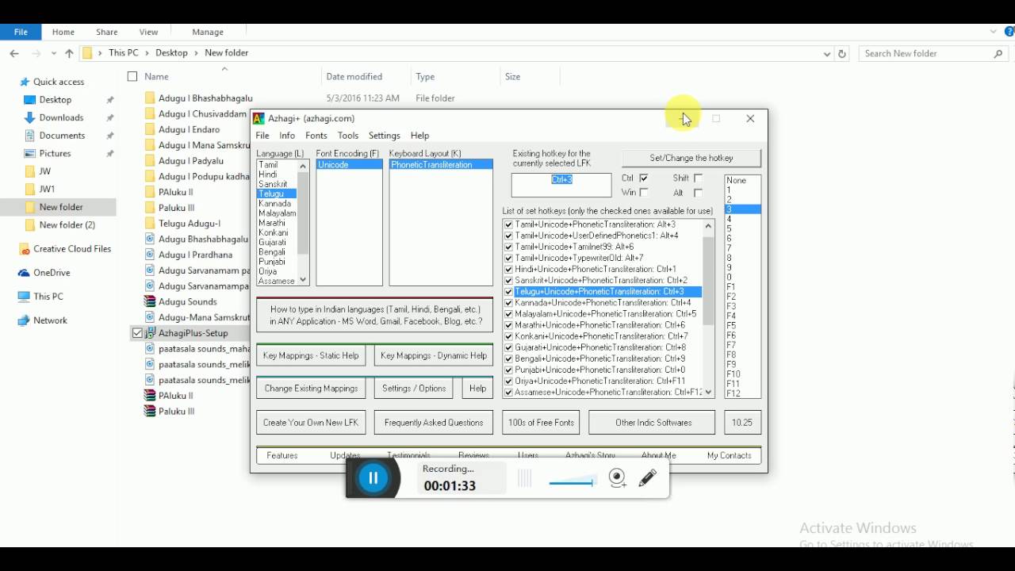
Task: Select F5 in the hotkey key list
Action: 742,326
